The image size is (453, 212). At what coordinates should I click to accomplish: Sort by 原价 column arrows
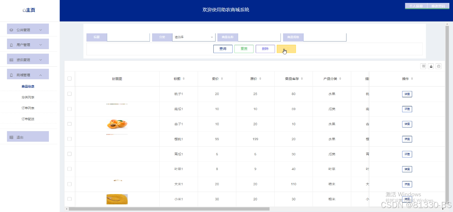pos(260,79)
